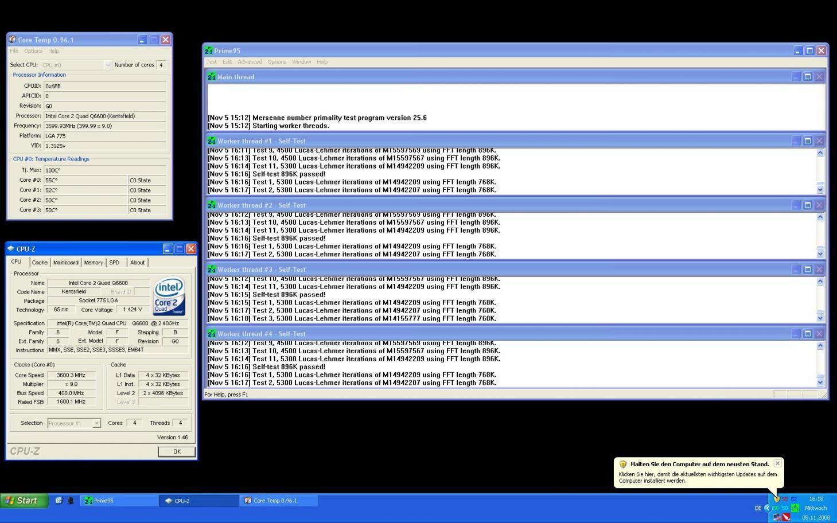Click the Intel Core 2 Quad logo
Screen dimensions: 837x523
pos(169,296)
